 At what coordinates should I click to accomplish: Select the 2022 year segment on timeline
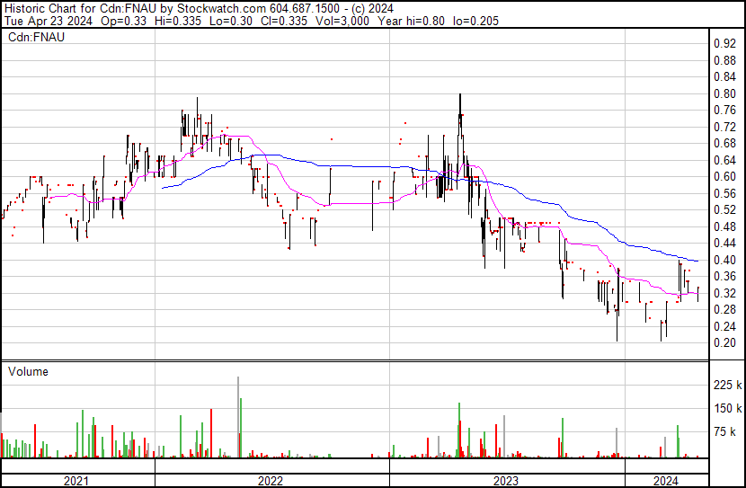pos(272,481)
